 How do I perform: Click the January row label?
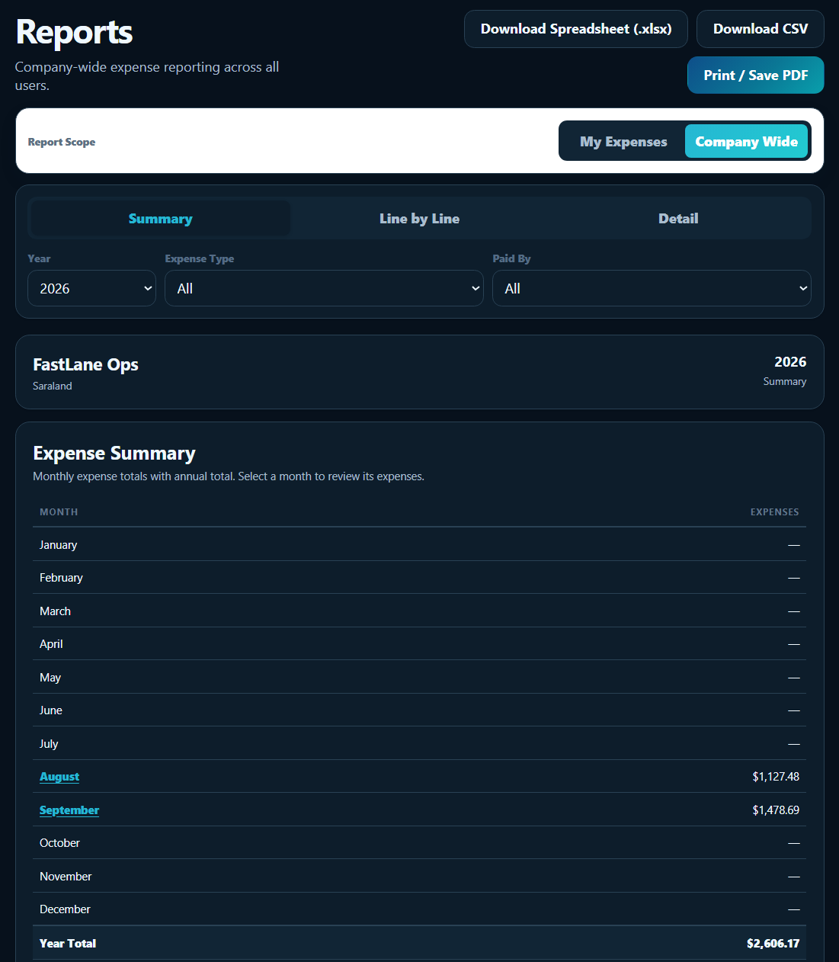tap(58, 545)
